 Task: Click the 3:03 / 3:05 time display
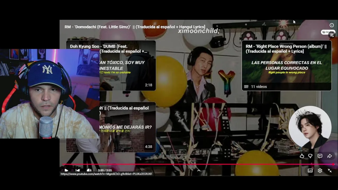pos(105,170)
